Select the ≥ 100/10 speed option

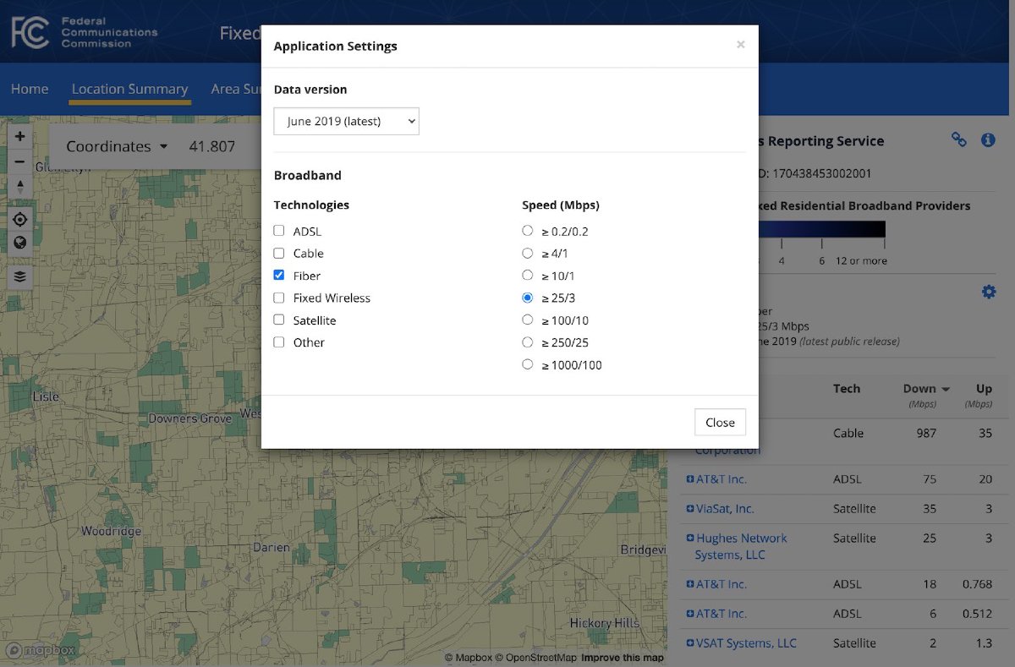pyautogui.click(x=528, y=320)
